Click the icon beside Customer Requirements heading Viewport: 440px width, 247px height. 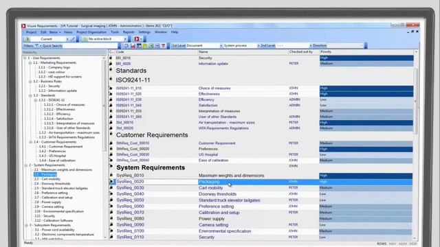pos(111,134)
